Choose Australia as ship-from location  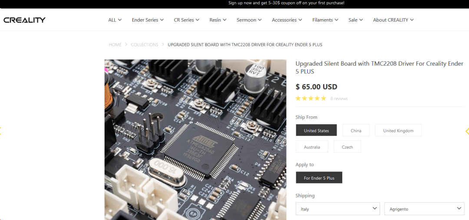tap(312, 147)
